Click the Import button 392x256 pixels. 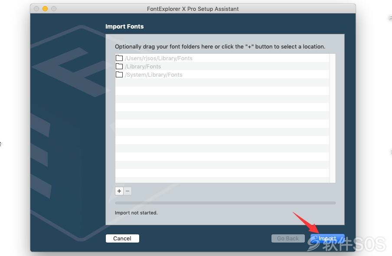click(327, 238)
